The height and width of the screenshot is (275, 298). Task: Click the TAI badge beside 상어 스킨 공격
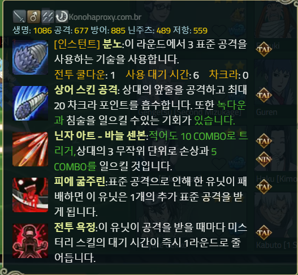(264, 95)
